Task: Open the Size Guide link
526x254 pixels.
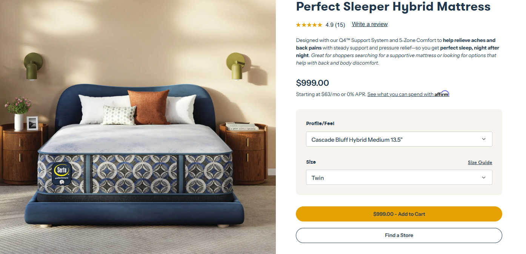Action: (480, 162)
